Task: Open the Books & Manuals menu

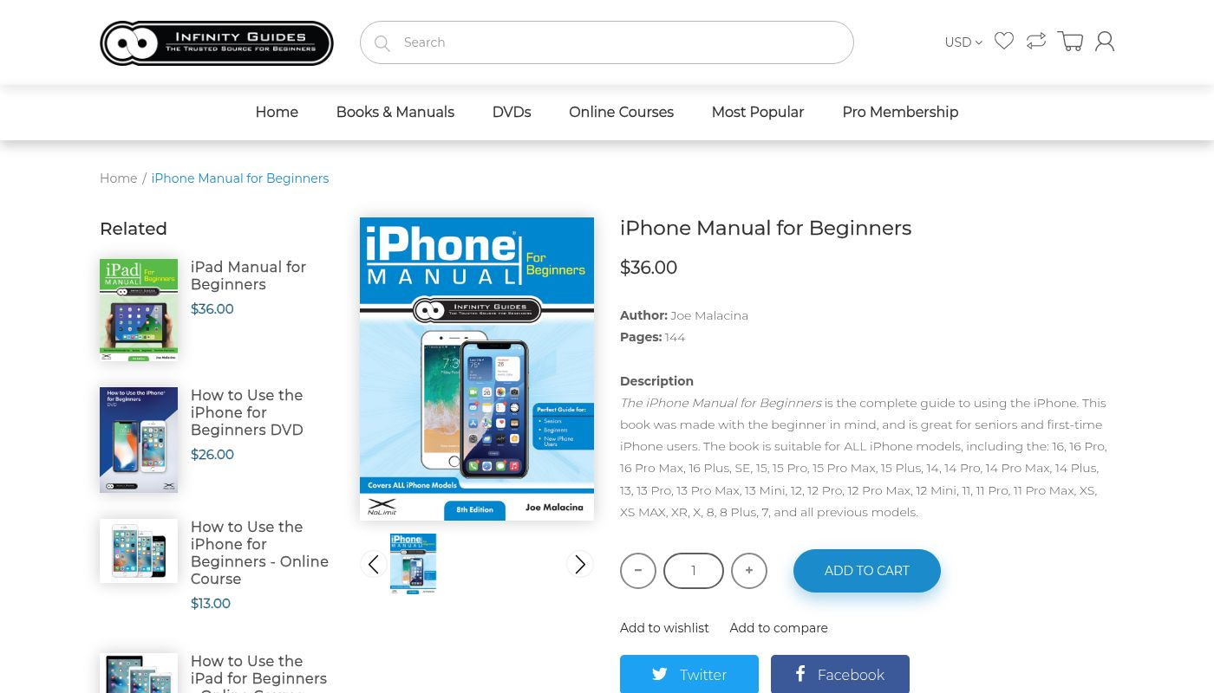Action: click(x=395, y=112)
